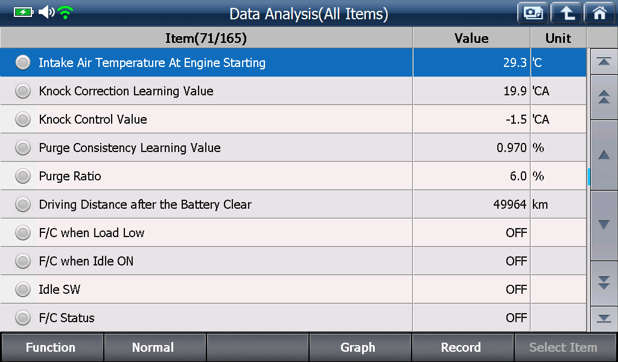Page down with the double-down arrow
618x362 pixels.
[604, 283]
